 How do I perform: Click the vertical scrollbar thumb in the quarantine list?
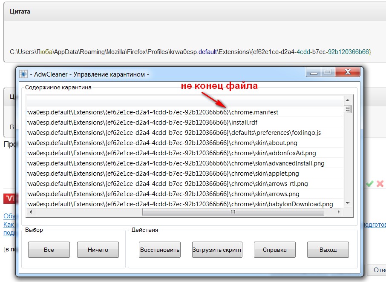348,109
